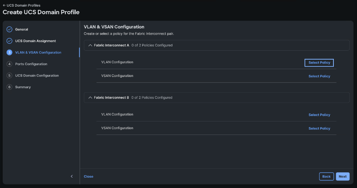
Task: Collapse the Fabric Interconnect B section
Action: click(90, 98)
